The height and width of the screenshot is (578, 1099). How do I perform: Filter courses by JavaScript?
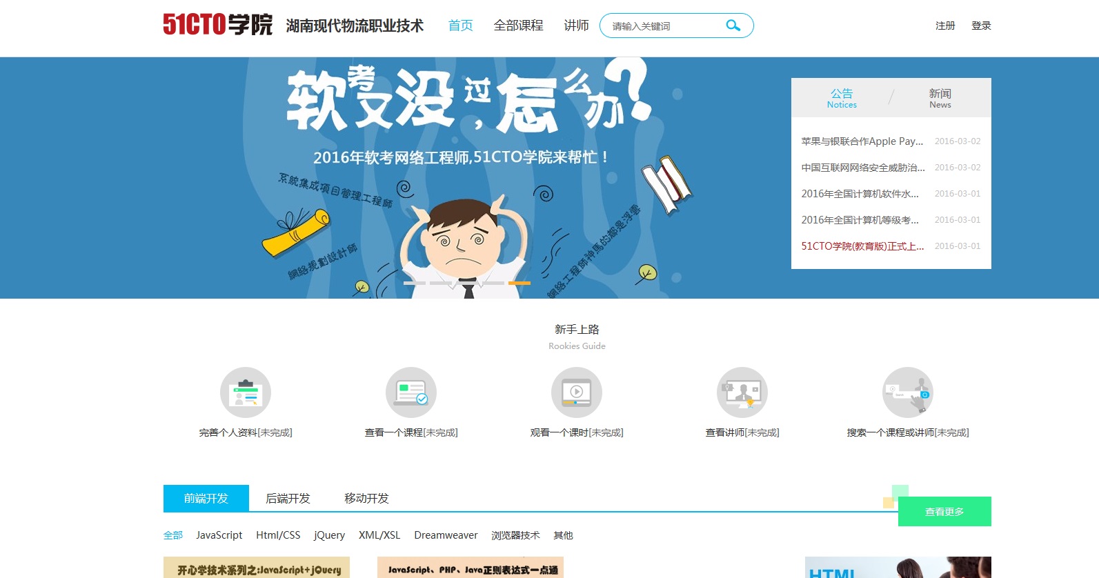(x=219, y=535)
